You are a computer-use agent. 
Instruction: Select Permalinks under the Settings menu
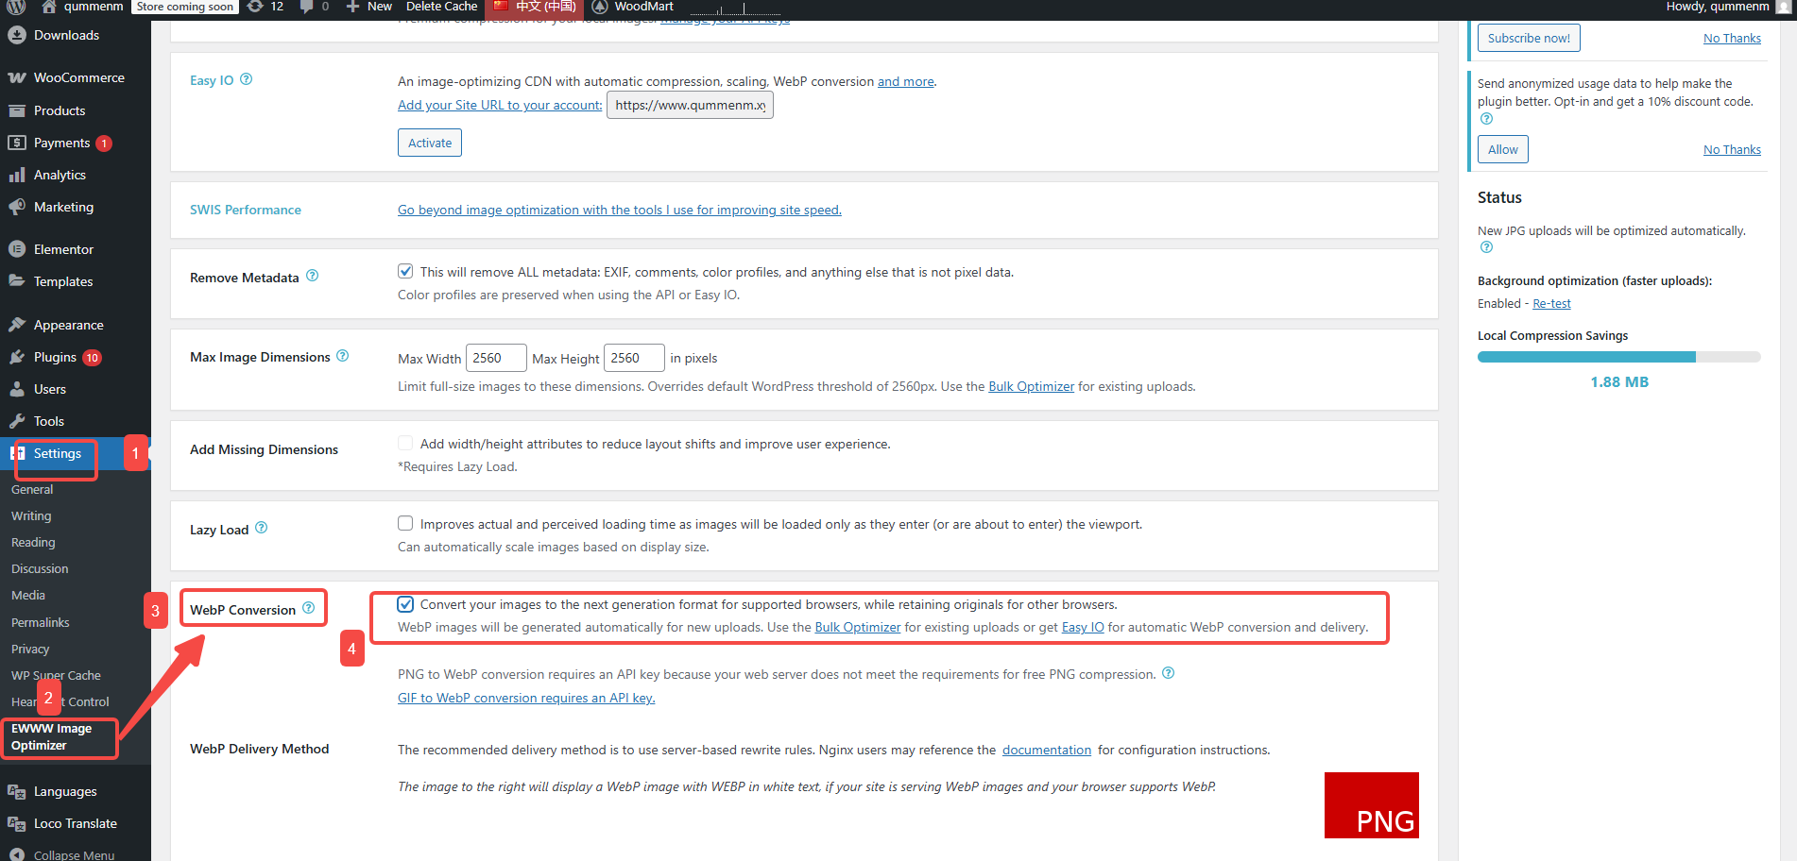click(41, 622)
